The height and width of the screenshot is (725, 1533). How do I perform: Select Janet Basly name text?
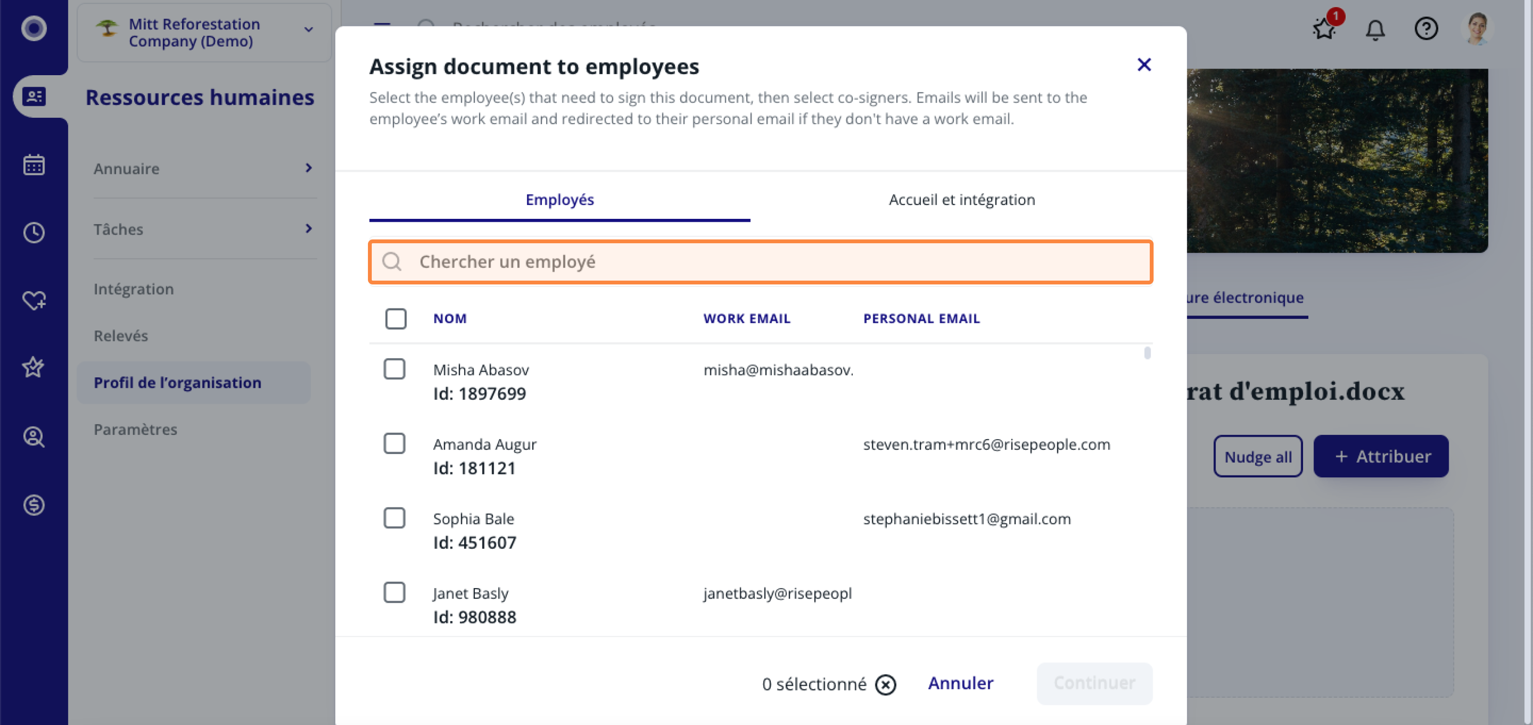[470, 593]
